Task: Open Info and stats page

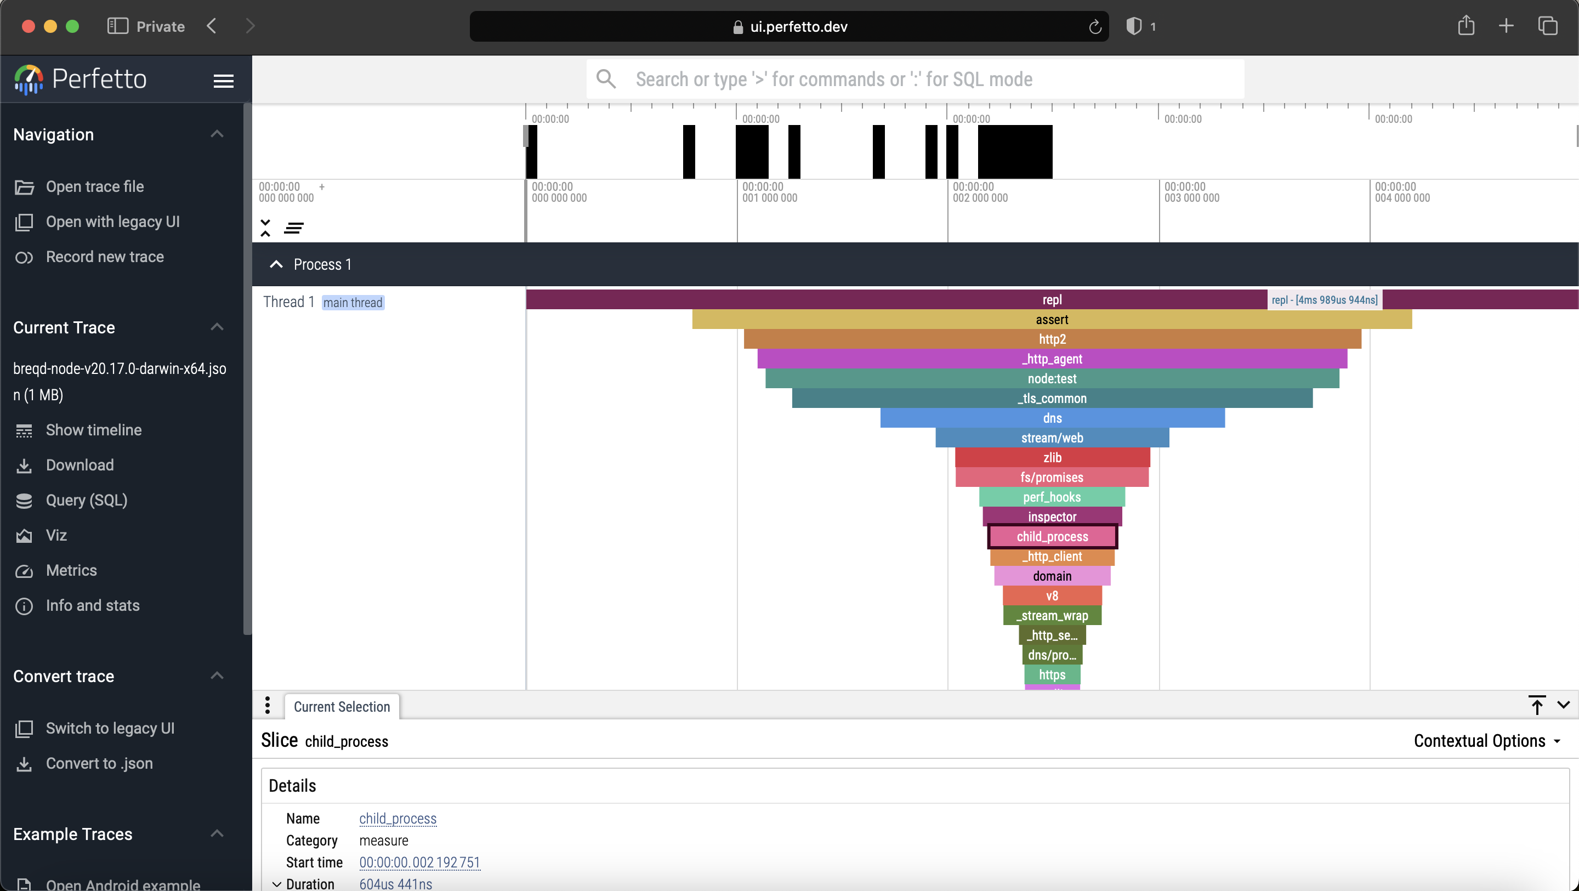Action: pos(93,606)
